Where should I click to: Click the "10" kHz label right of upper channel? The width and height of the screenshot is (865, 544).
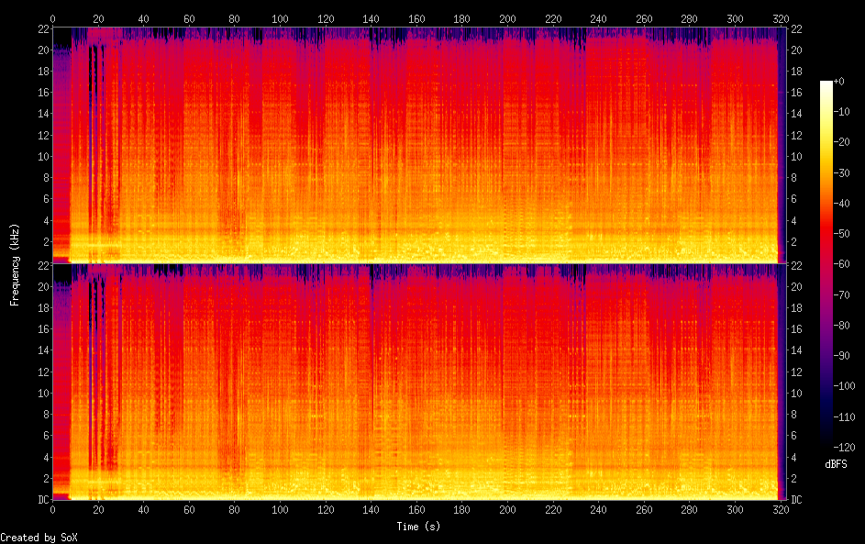tap(796, 156)
